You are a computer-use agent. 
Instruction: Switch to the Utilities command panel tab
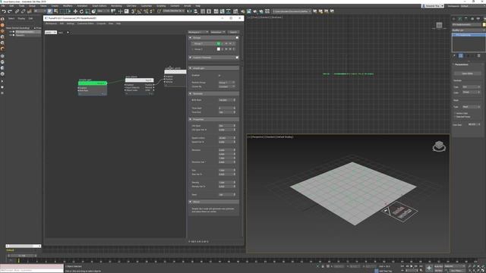tap(484, 19)
